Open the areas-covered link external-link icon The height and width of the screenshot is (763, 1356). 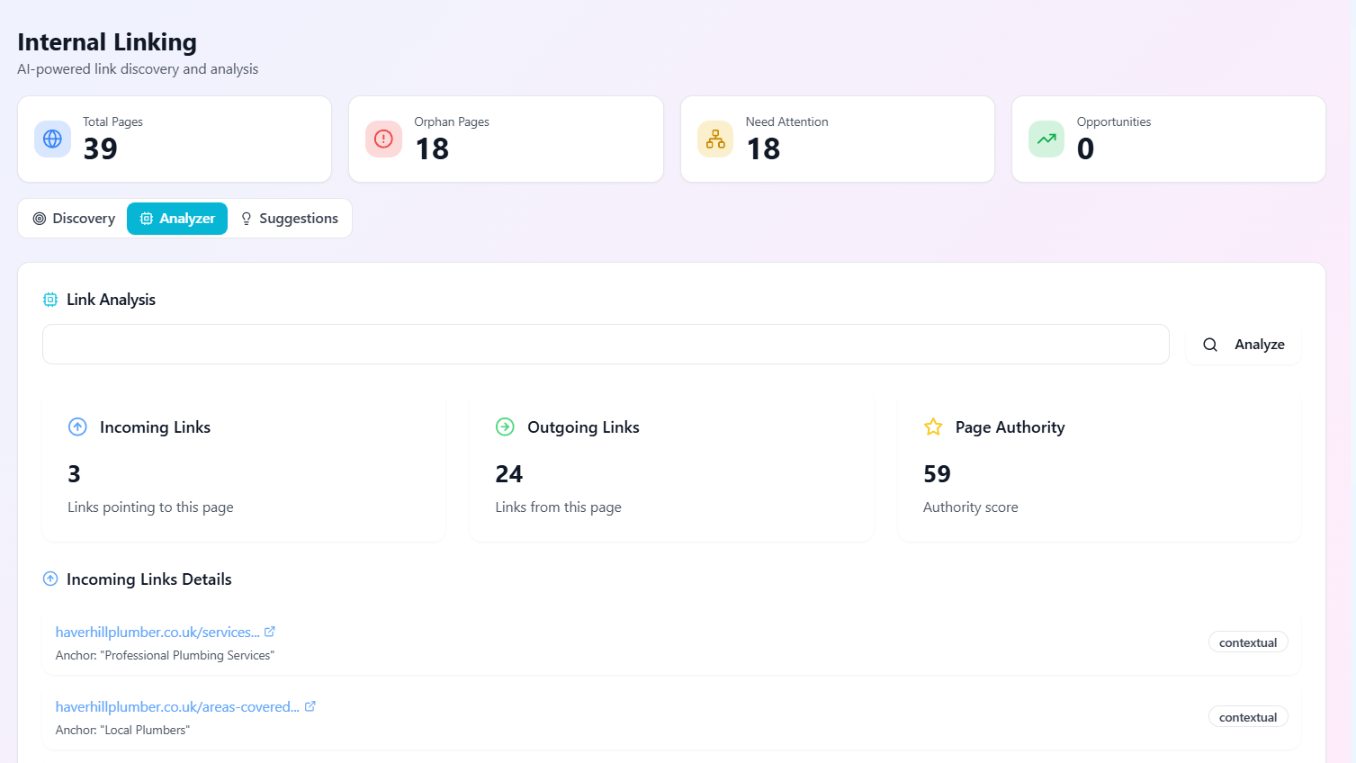point(310,705)
